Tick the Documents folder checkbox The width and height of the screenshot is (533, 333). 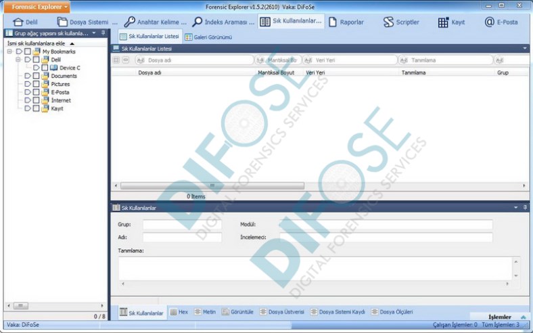click(x=37, y=76)
